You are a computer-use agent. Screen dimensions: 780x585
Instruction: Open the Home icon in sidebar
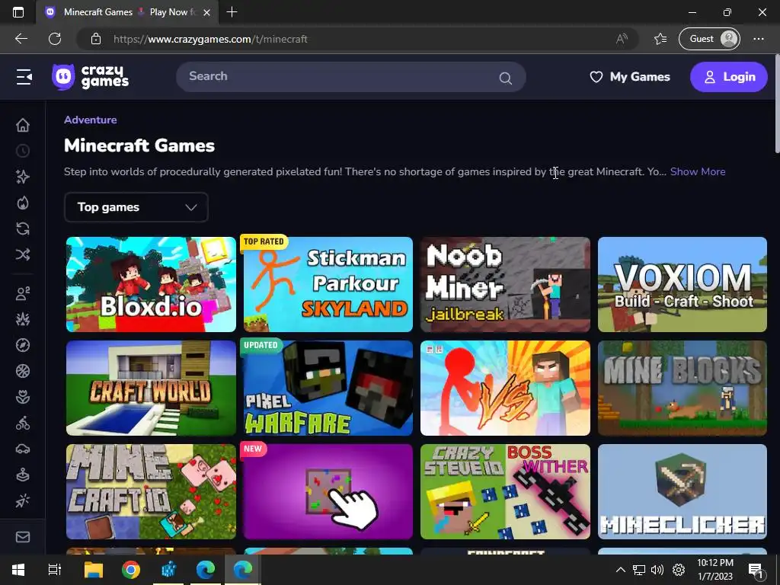(x=23, y=125)
